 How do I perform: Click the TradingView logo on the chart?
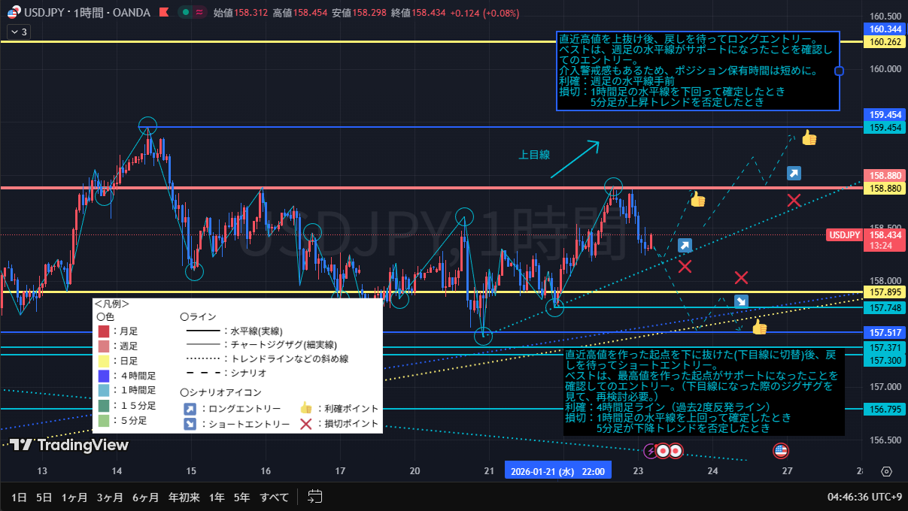coord(68,445)
